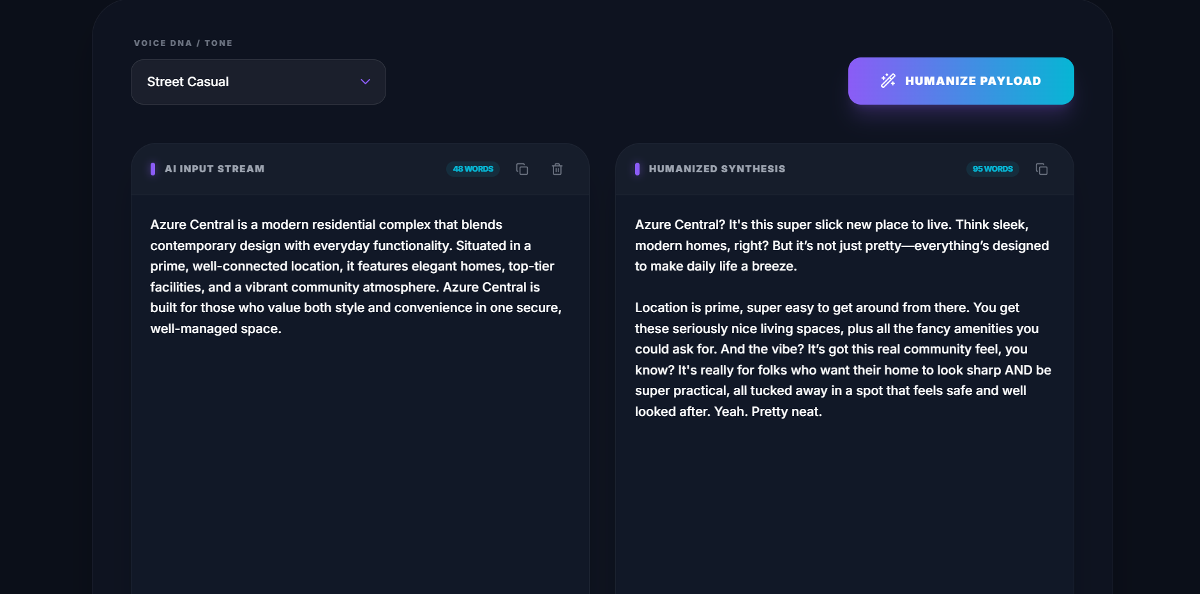
Task: Expand the tone selector chevron arrow
Action: [x=365, y=82]
